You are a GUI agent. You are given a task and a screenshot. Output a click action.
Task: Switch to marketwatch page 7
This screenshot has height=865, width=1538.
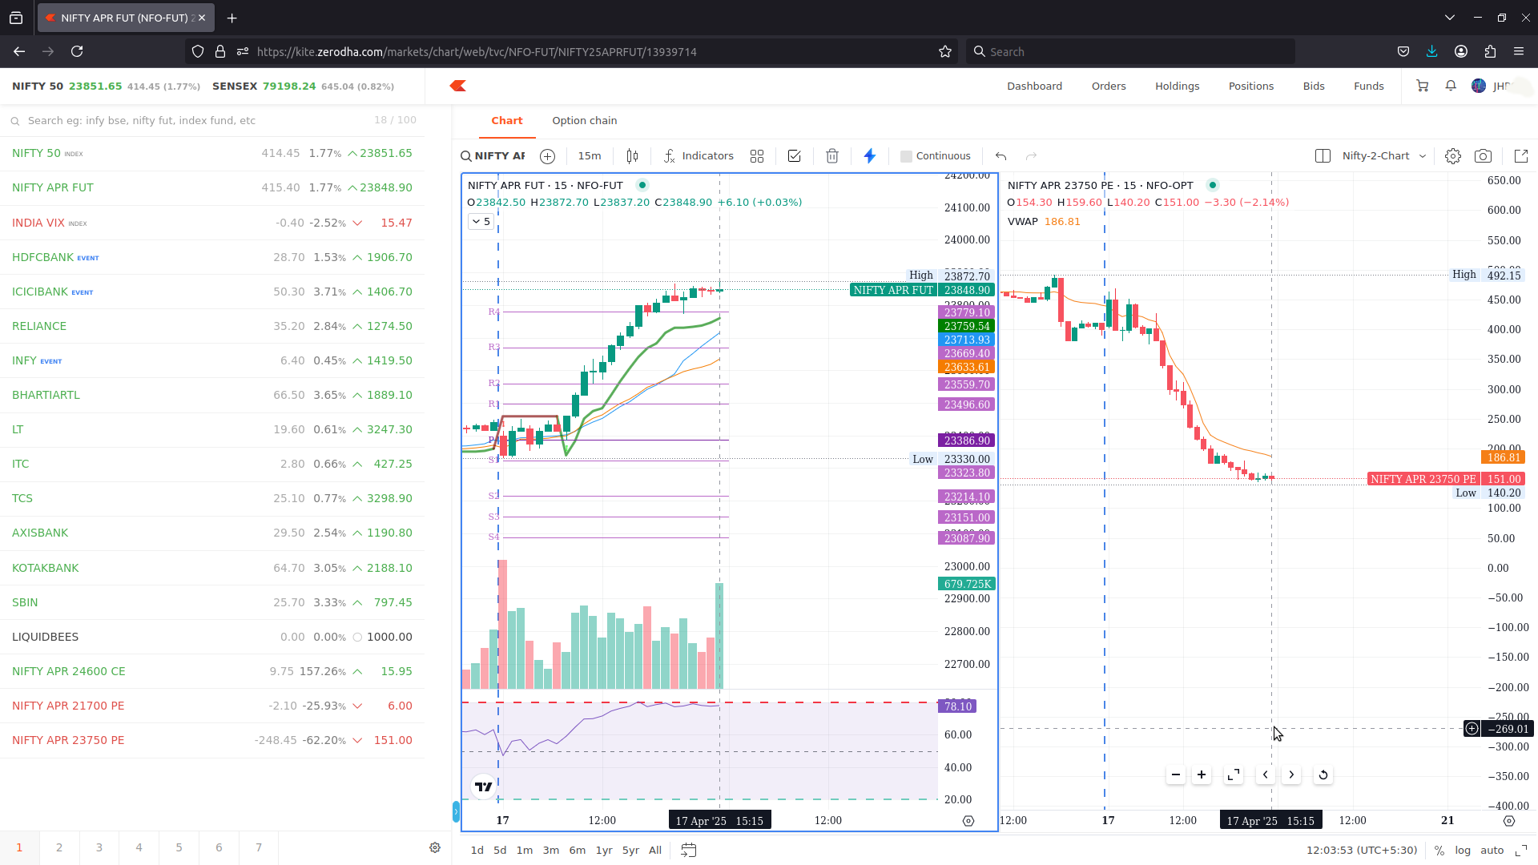click(259, 847)
